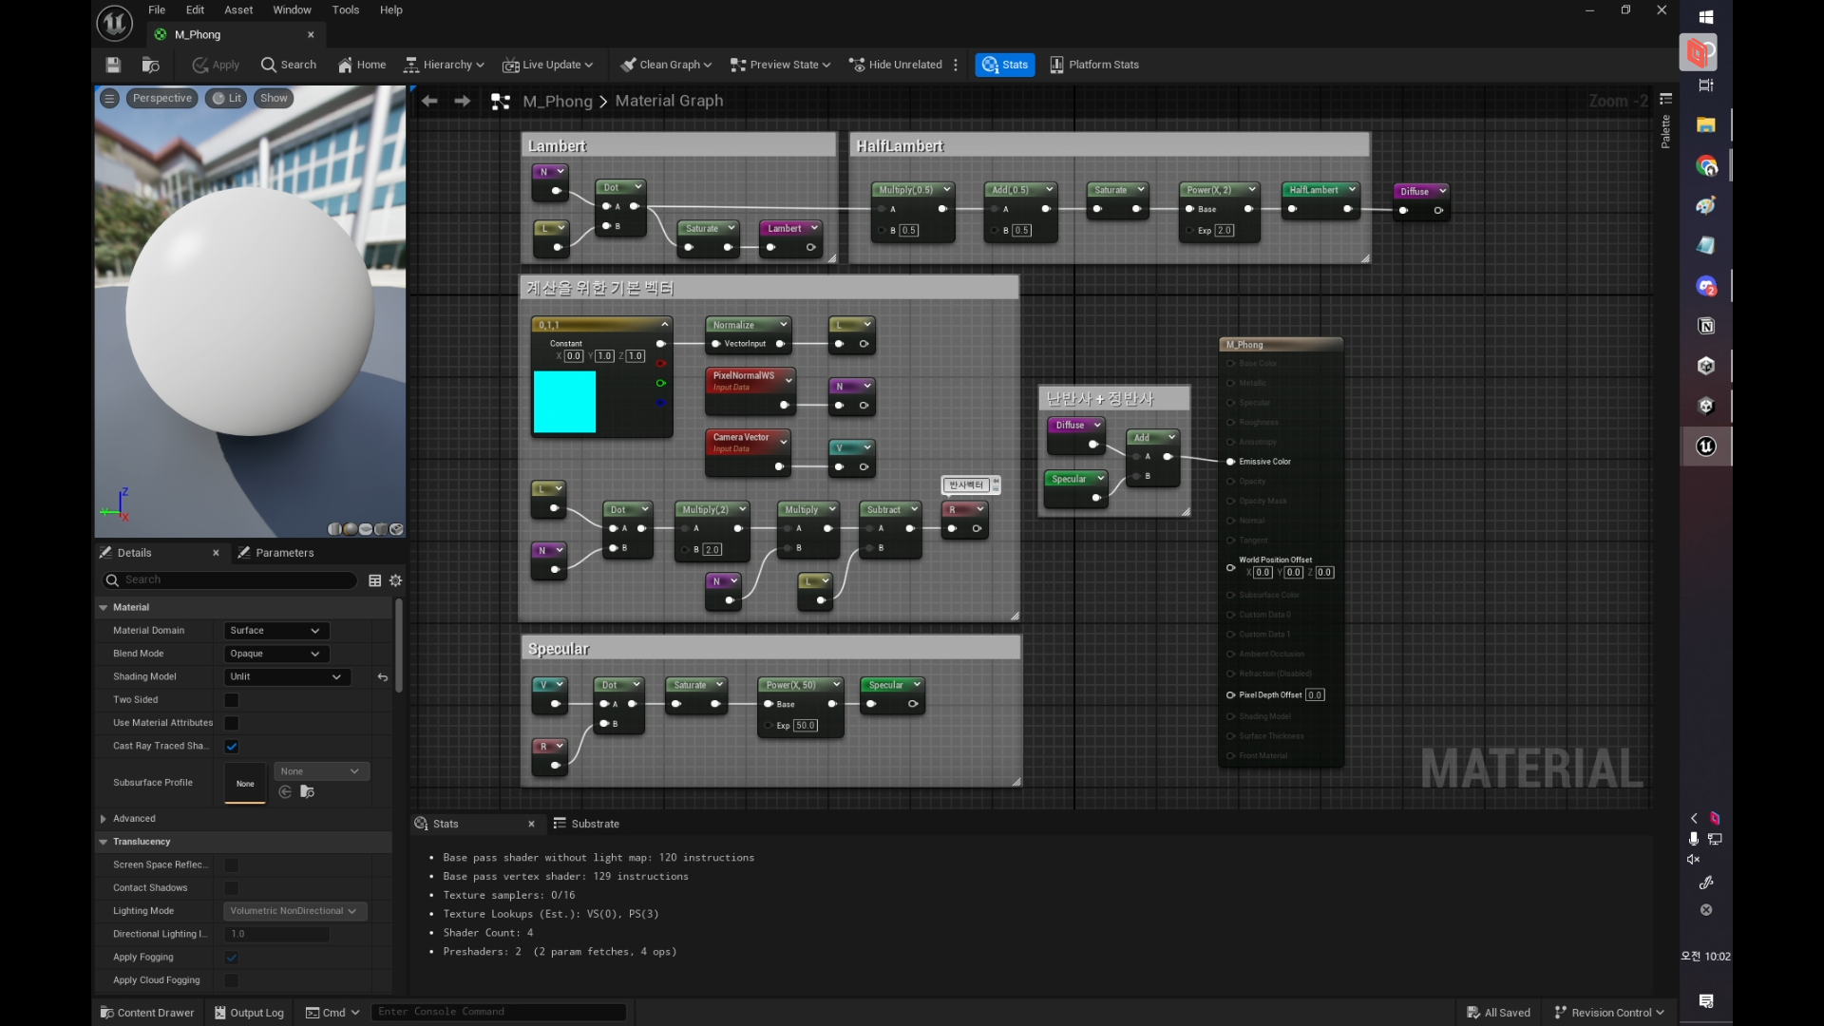Enable the Two Sided checkbox
Image resolution: width=1824 pixels, height=1026 pixels.
pos(232,700)
